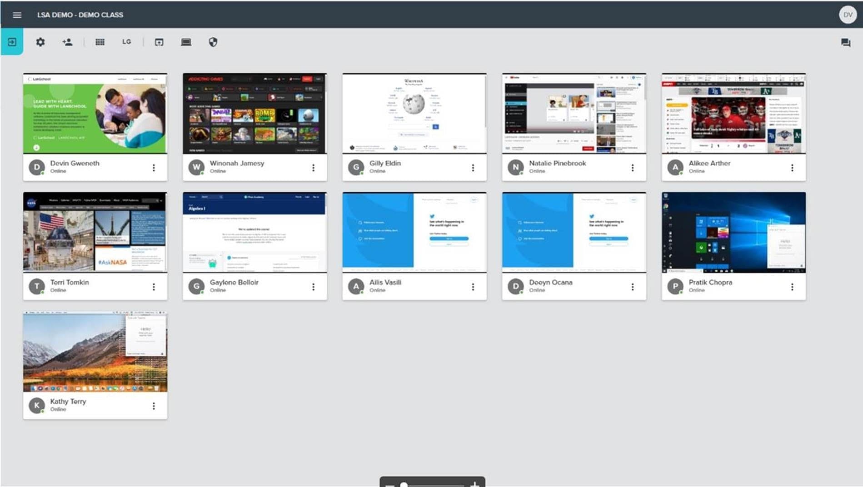863x487 pixels.
Task: Click the leave class exit icon
Action: pyautogui.click(x=12, y=42)
